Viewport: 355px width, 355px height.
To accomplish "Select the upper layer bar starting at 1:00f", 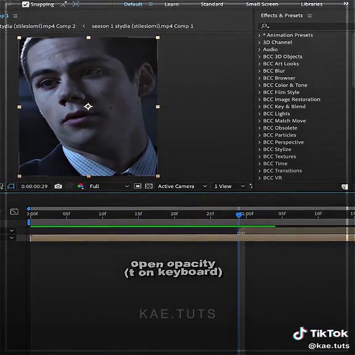I will (297, 231).
